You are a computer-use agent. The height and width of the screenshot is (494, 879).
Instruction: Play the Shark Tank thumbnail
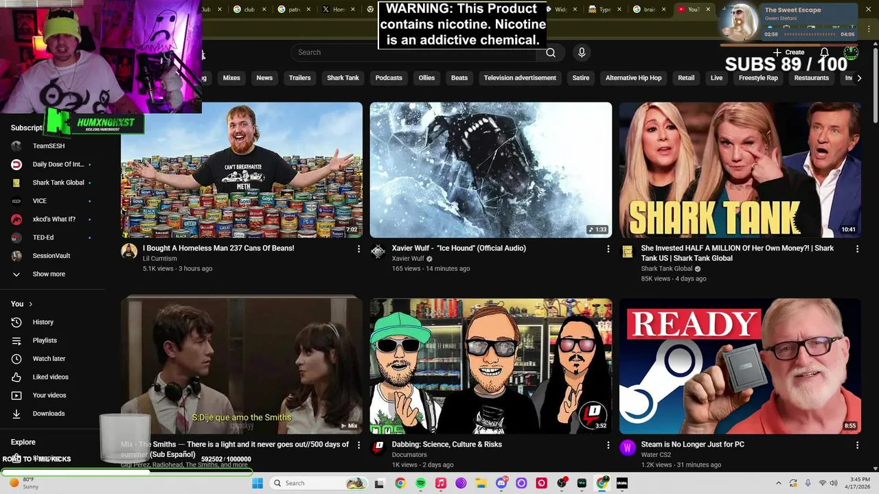tap(740, 169)
